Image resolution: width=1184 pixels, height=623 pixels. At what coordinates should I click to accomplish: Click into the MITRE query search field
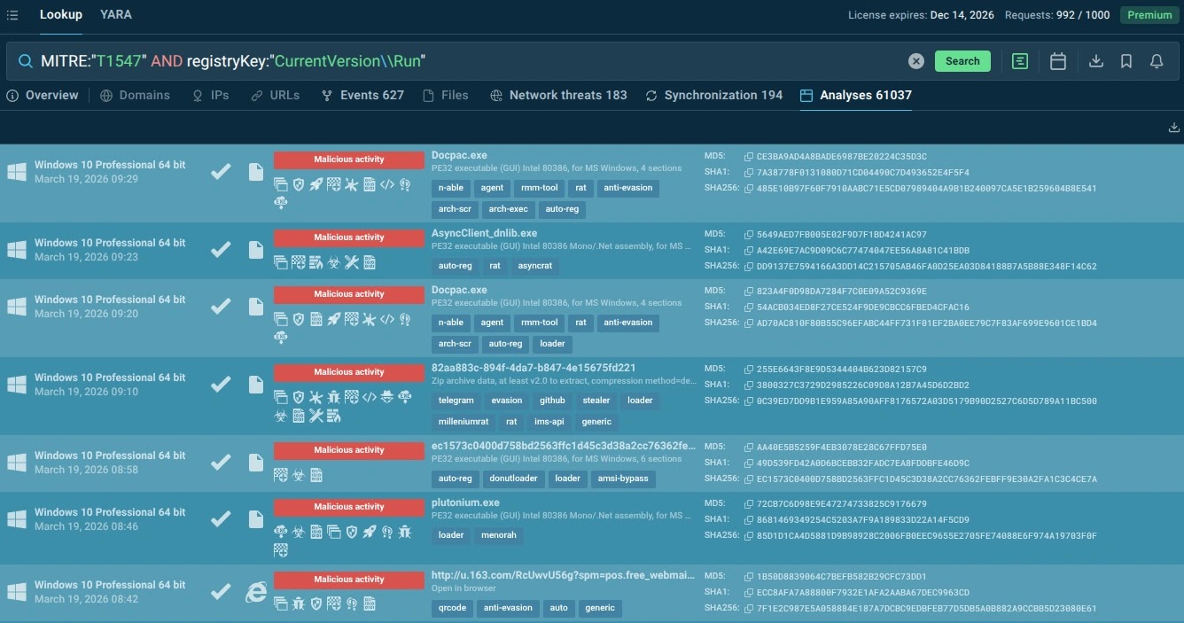[532, 61]
